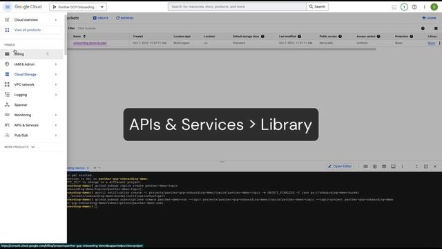The image size is (442, 249).
Task: Open the None lifecycle link
Action: point(431,43)
